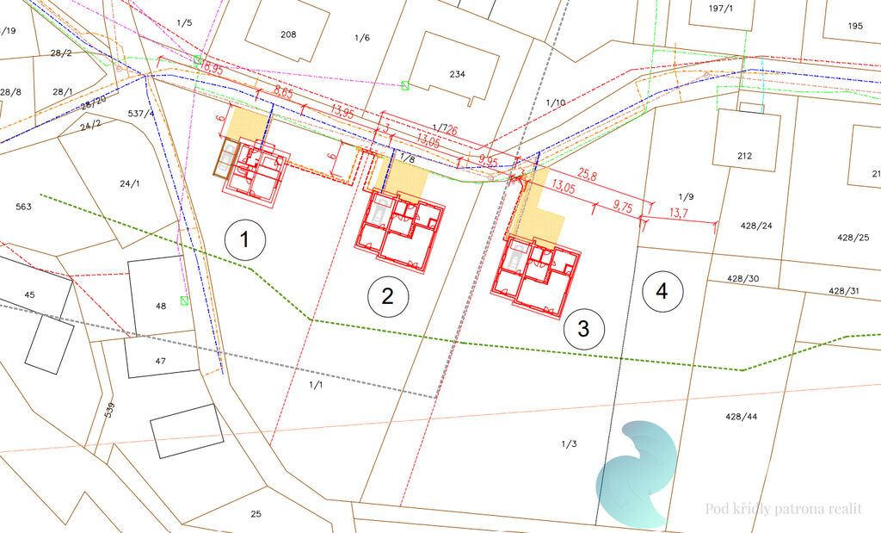Select the 13,7 dimension label
This screenshot has height=533, width=881.
(x=679, y=213)
